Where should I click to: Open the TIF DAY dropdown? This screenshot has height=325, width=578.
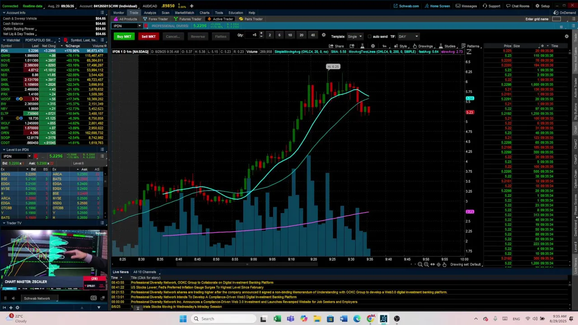pyautogui.click(x=408, y=37)
